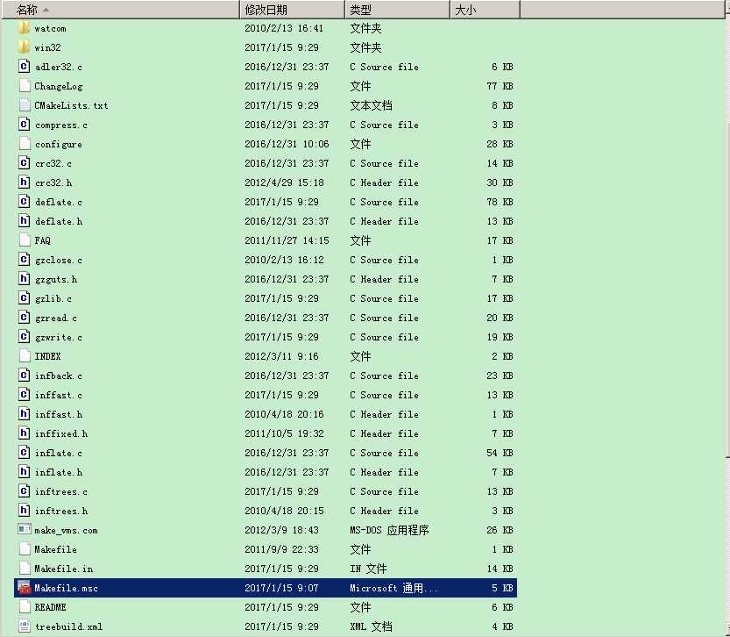This screenshot has height=637, width=730.
Task: Select the deflate.h header icon
Action: (x=25, y=221)
